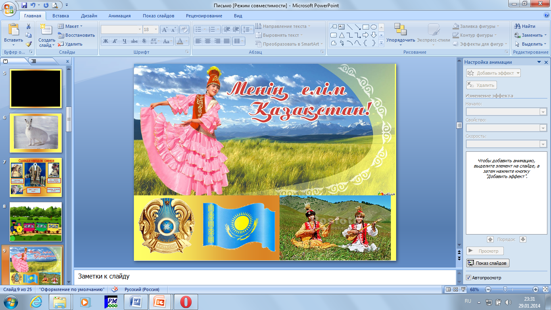
Task: Click the Создать слайд icon
Action: pos(46,30)
